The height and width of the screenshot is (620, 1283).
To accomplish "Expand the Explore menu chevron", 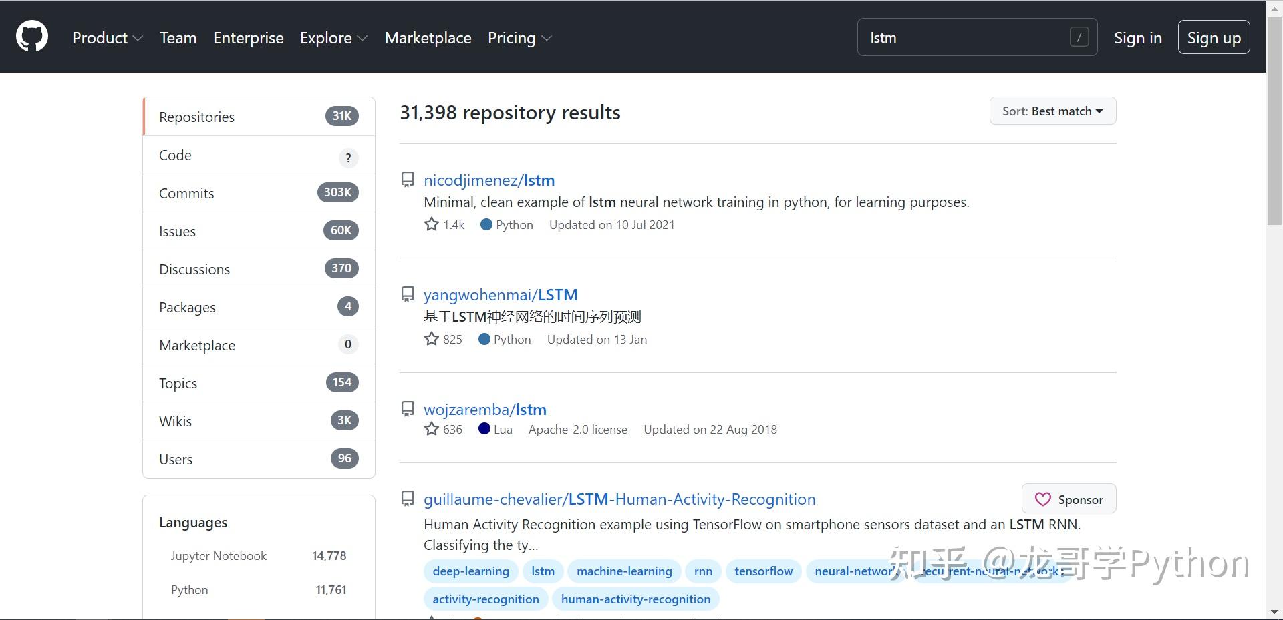I will click(363, 39).
